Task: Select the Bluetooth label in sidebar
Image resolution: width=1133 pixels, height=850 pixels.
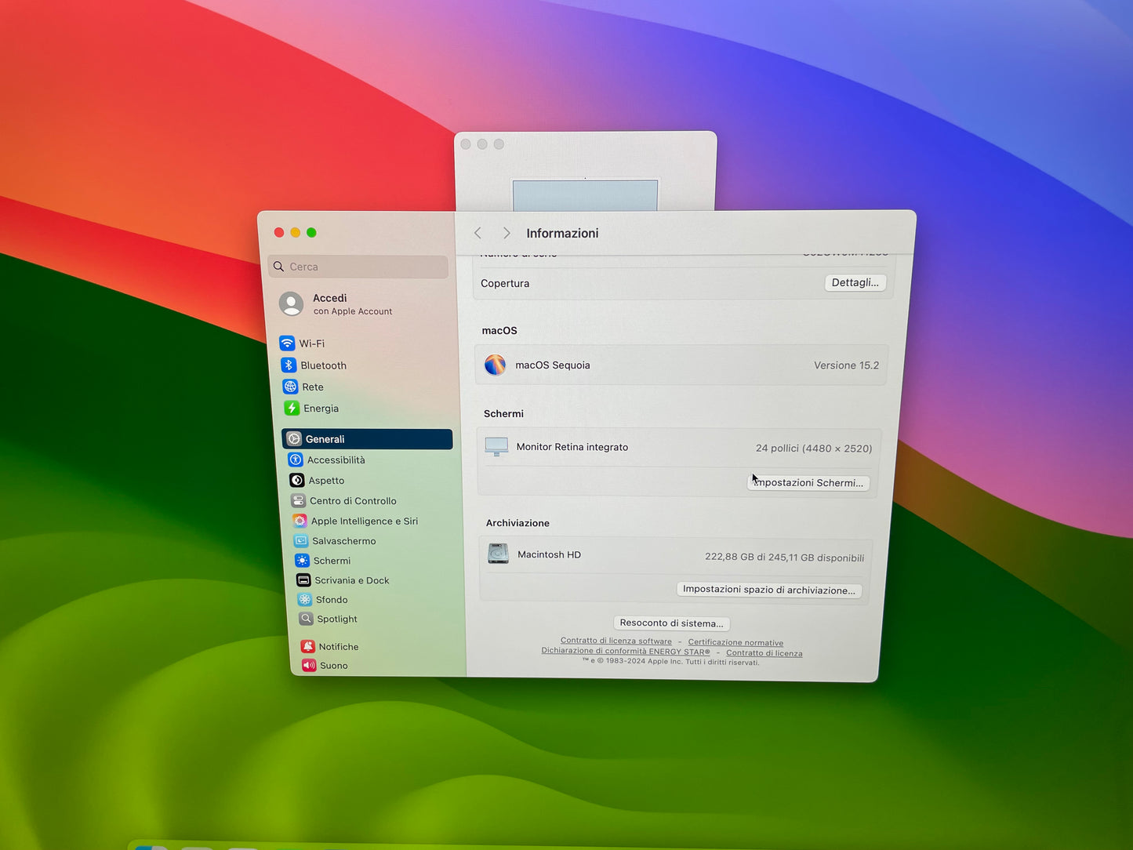Action: click(324, 365)
